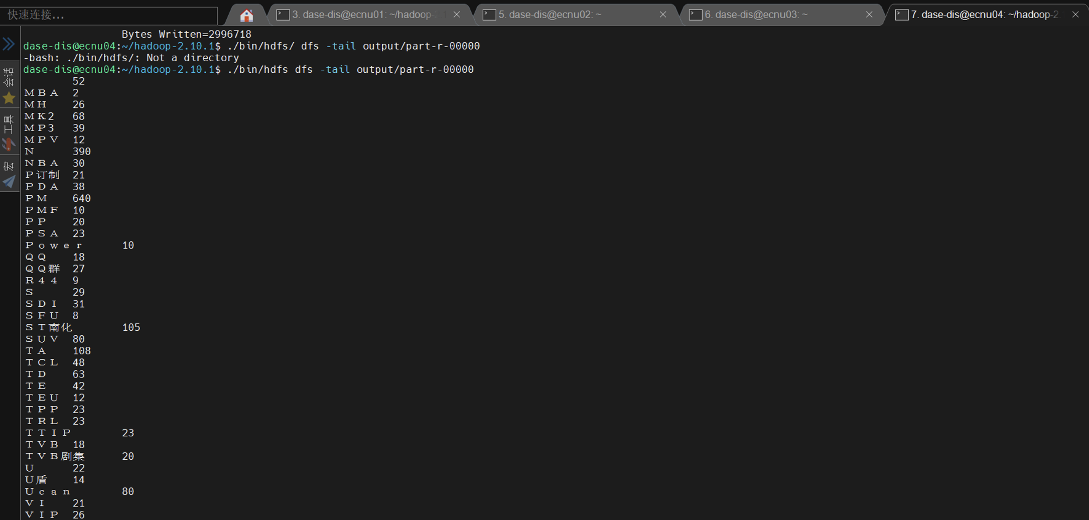
Task: Close the ecnu02 session tab
Action: 663,15
